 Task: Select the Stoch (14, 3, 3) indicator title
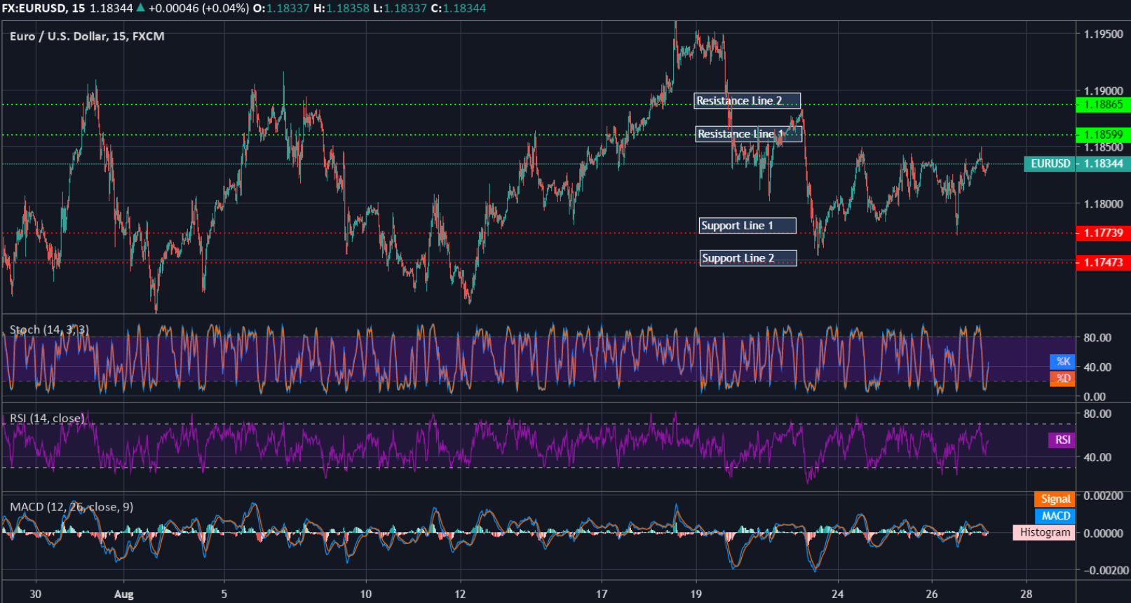pyautogui.click(x=49, y=330)
